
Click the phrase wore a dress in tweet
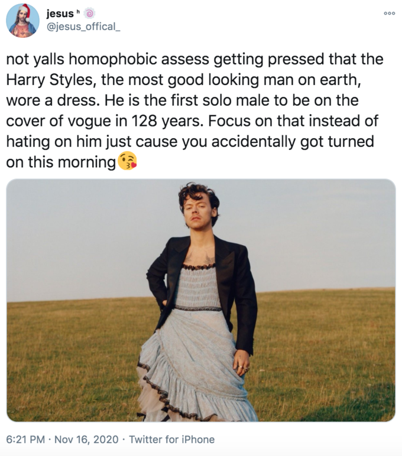click(51, 100)
